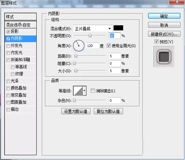Select the 斜面和浮雕 style row

click(x=21, y=60)
